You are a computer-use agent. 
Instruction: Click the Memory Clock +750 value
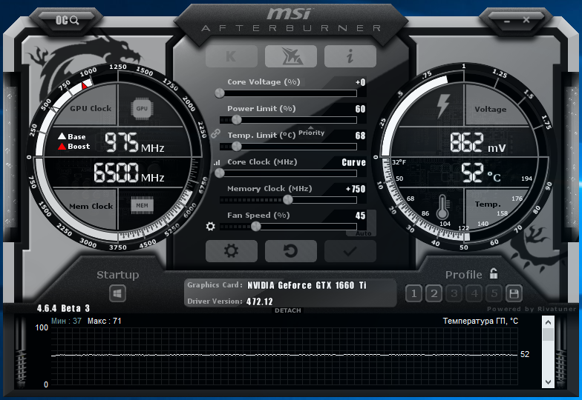click(x=356, y=189)
